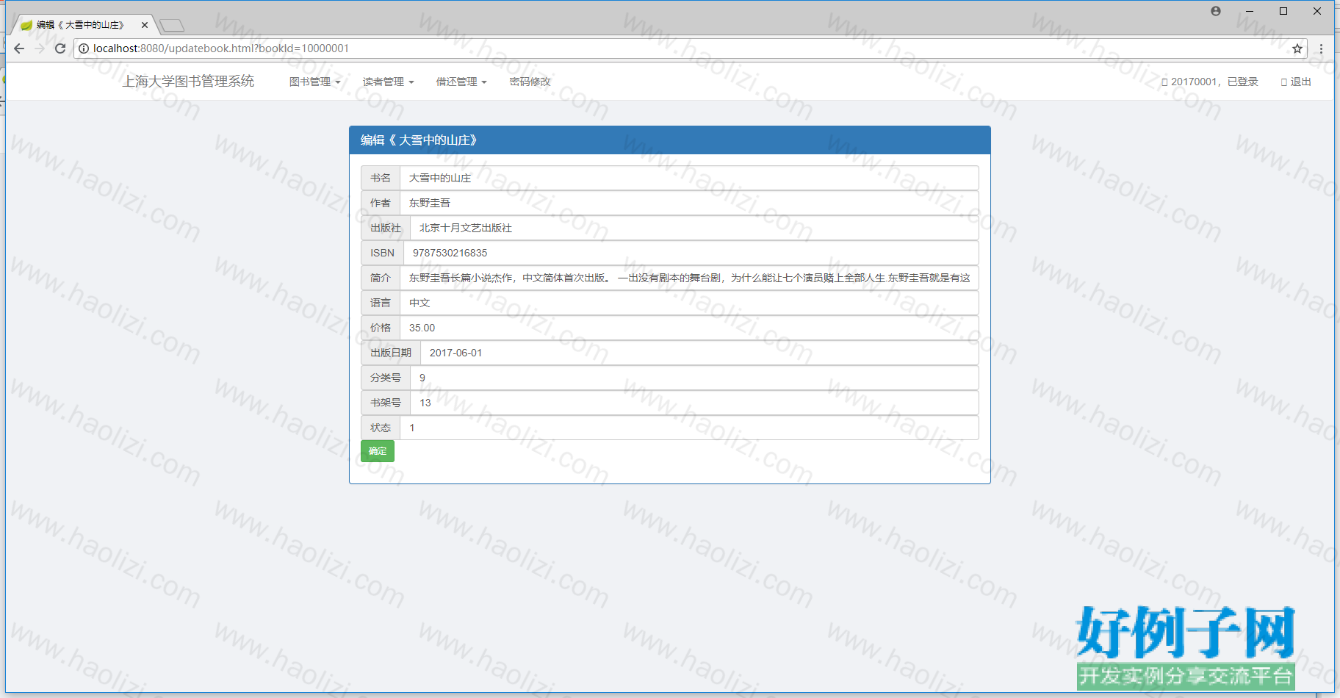Click the ISBN field label

tap(382, 253)
